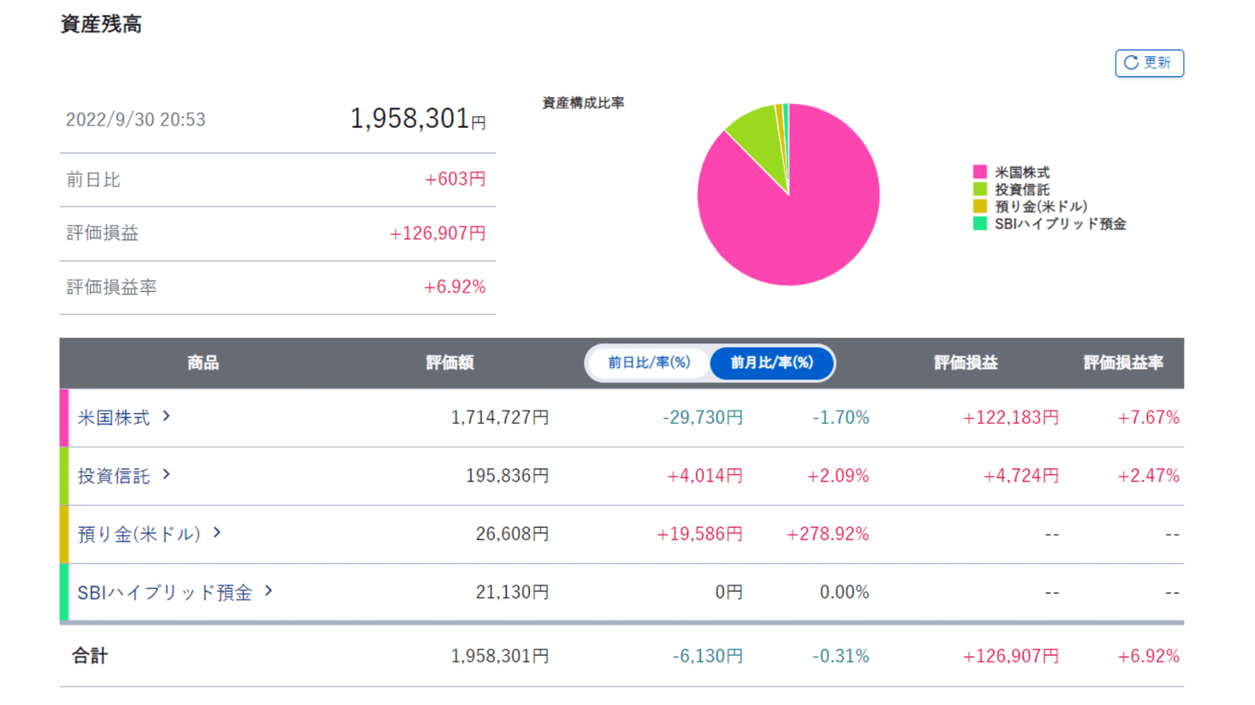Click the 資産構成比率 chart title
The width and height of the screenshot is (1255, 705).
583,103
